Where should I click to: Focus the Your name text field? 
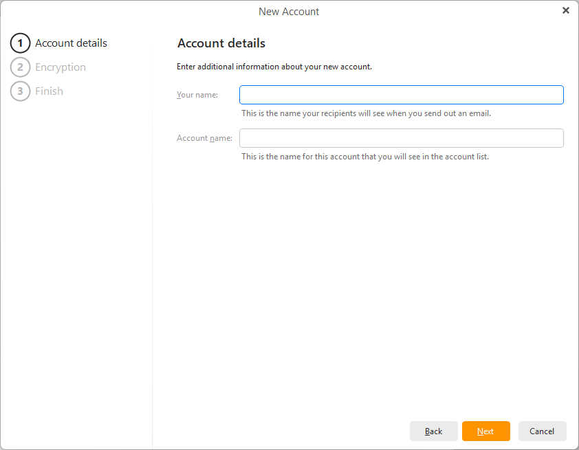pyautogui.click(x=401, y=95)
